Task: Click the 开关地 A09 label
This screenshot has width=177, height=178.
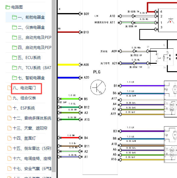Action: point(109,51)
